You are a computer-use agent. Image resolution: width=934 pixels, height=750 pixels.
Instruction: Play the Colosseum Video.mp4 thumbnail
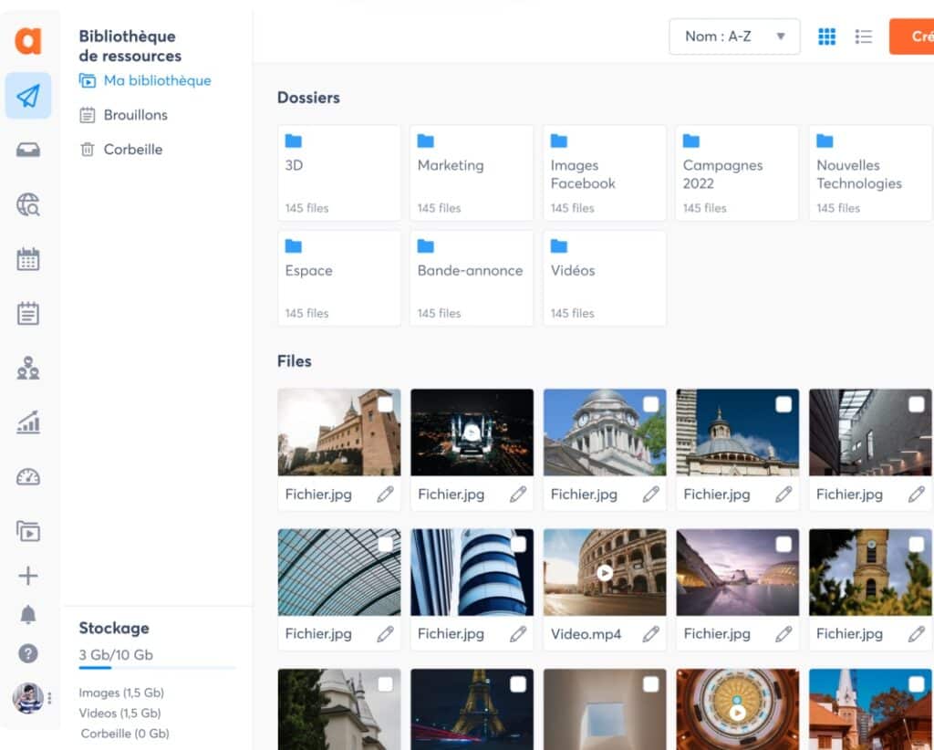coord(605,572)
